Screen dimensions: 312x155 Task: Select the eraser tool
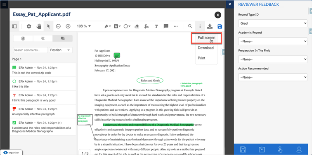137,26
